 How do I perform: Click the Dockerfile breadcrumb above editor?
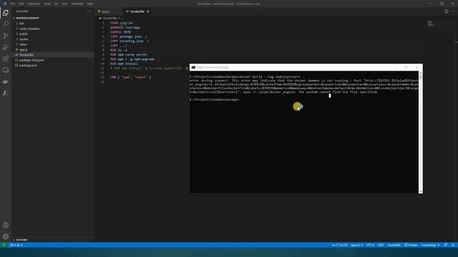[109, 18]
